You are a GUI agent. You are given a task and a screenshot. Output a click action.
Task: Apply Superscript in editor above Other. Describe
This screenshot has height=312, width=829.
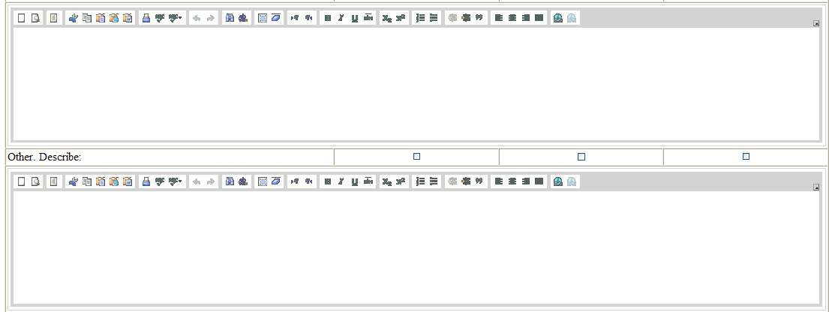click(401, 18)
